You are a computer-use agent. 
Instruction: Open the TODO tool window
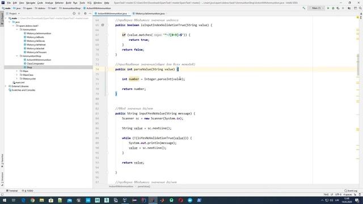coord(28,191)
